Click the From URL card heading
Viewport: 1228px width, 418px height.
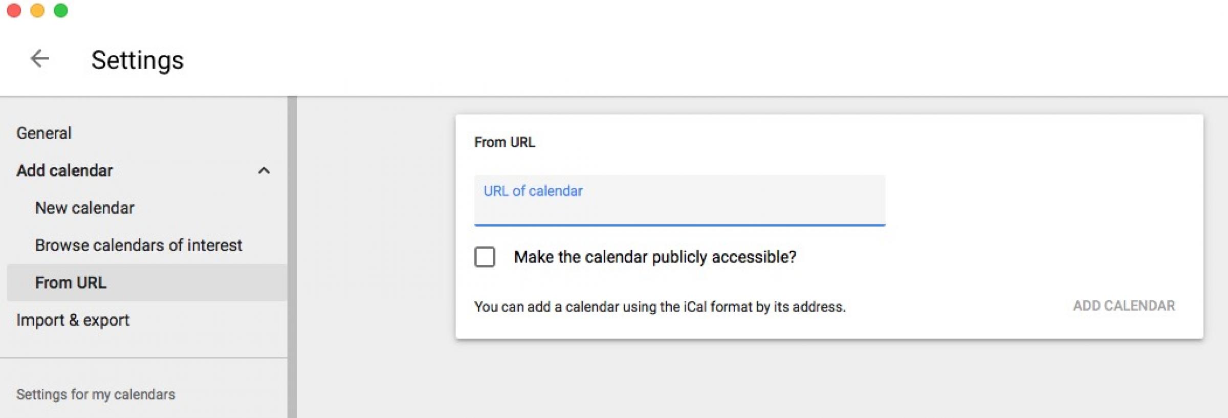pos(505,142)
